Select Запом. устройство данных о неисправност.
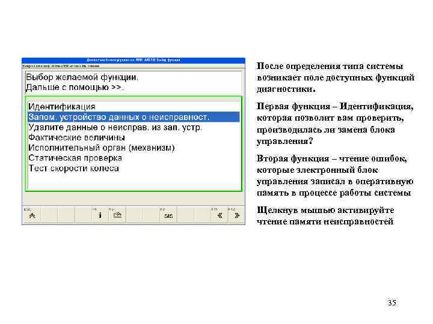The height and width of the screenshot is (324, 433). tap(134, 117)
